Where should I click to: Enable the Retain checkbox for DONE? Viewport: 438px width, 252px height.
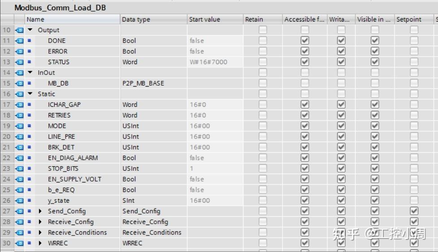point(263,41)
